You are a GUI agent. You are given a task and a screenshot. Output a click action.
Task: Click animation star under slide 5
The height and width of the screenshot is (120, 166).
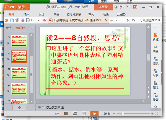point(9,75)
